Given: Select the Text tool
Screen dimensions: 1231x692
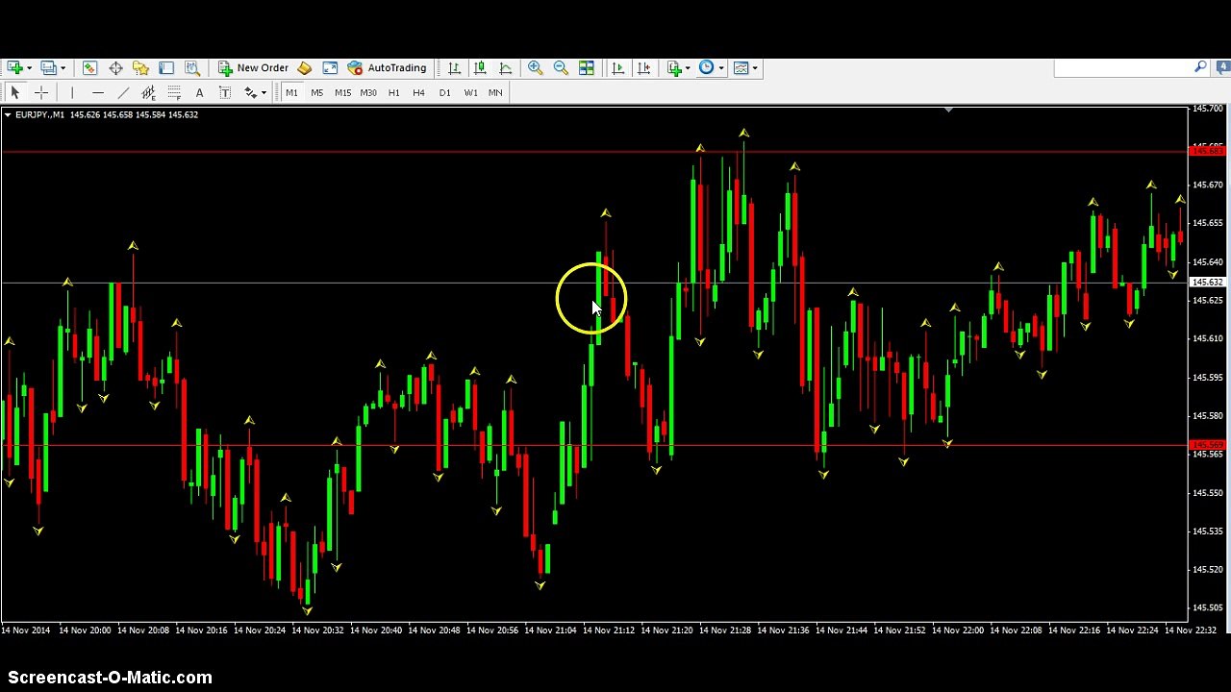Looking at the screenshot, I should click(x=199, y=92).
